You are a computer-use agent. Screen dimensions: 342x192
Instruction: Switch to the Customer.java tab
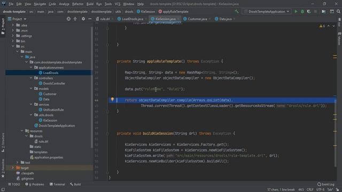click(x=197, y=19)
